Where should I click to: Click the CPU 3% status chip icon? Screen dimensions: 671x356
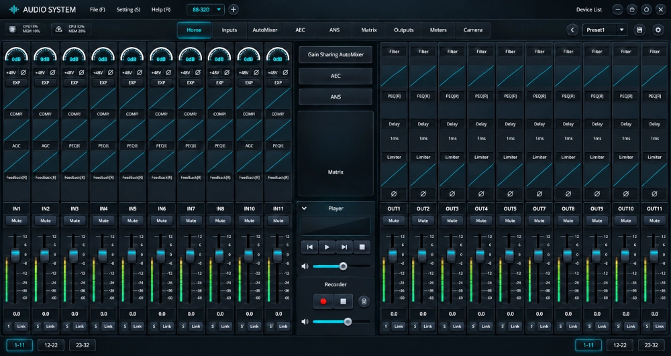[13, 29]
